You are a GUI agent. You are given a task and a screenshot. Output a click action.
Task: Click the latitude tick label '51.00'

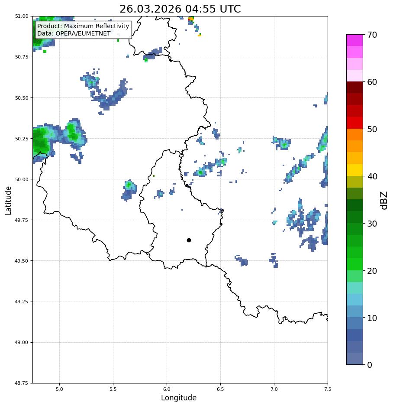[22, 16]
